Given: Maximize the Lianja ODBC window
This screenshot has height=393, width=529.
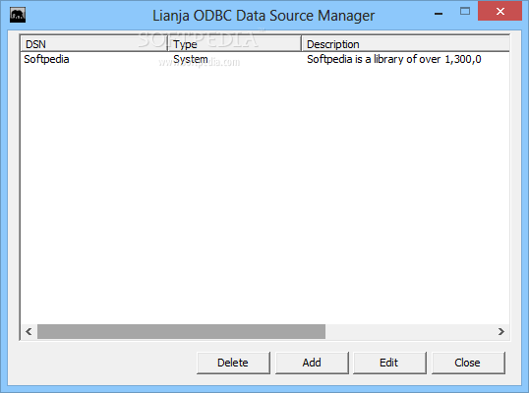Looking at the screenshot, I should pyautogui.click(x=465, y=12).
